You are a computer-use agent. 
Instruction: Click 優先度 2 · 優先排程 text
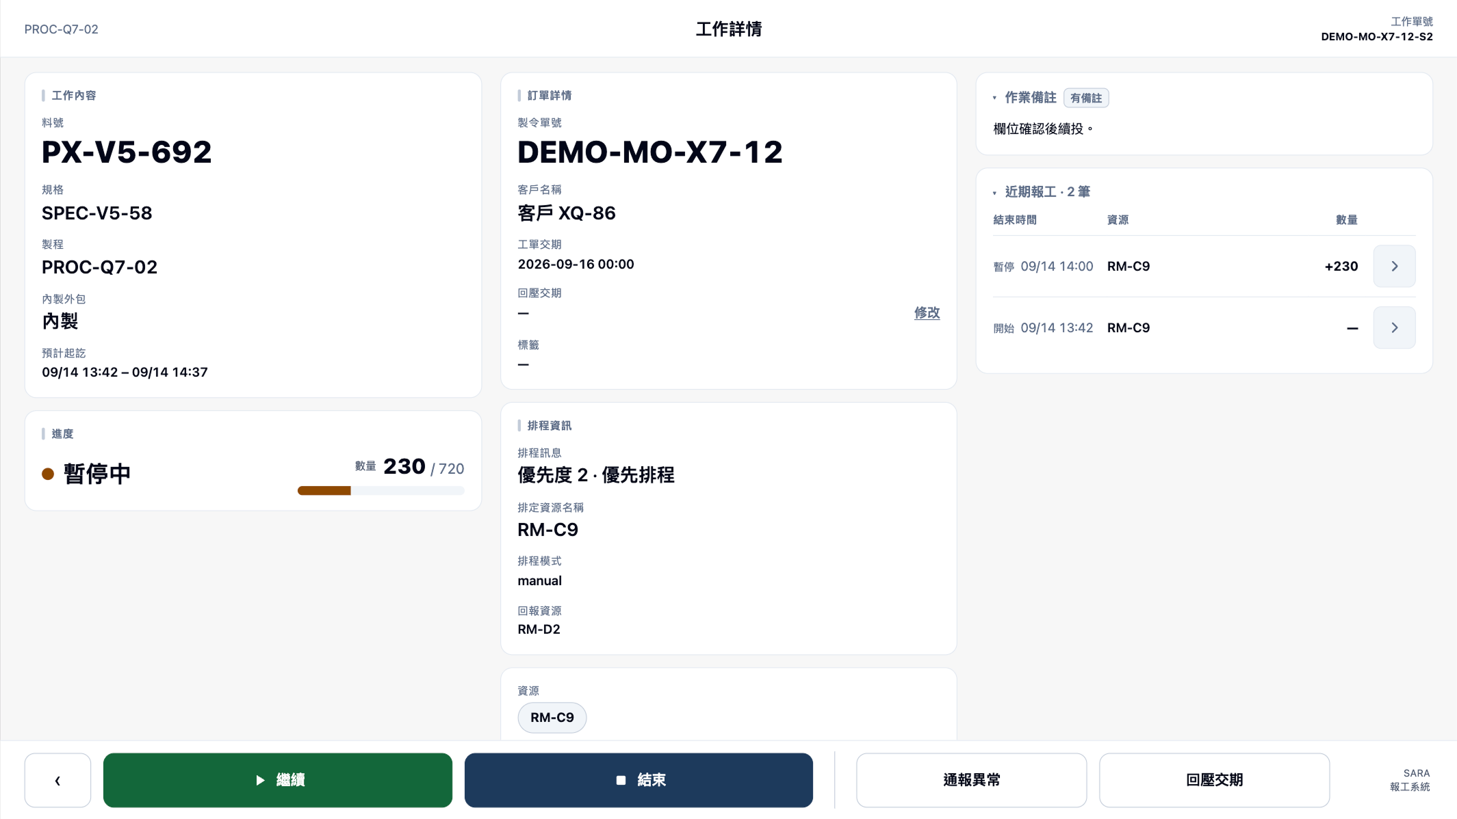596,474
